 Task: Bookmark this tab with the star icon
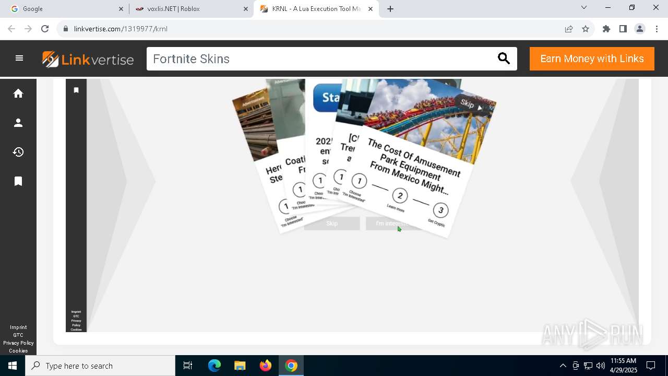click(586, 29)
